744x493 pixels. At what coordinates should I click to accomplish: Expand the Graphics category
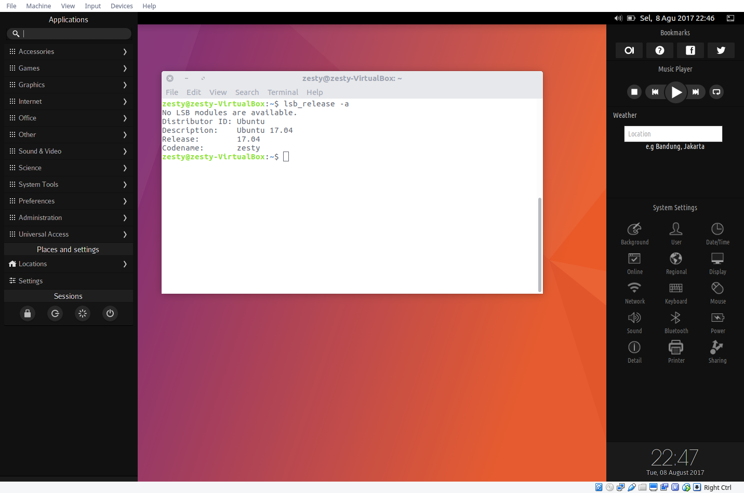(69, 85)
